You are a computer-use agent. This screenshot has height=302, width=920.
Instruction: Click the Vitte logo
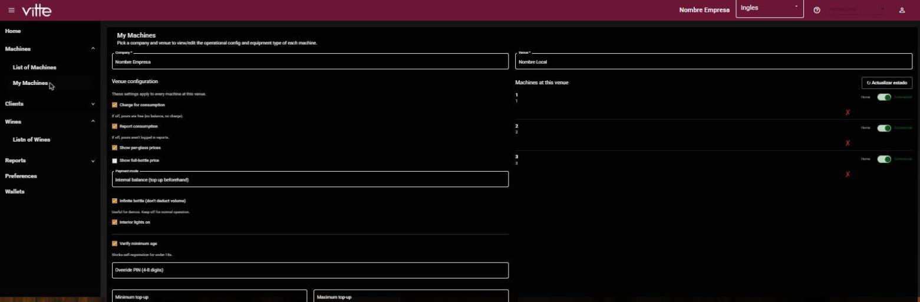(x=37, y=10)
